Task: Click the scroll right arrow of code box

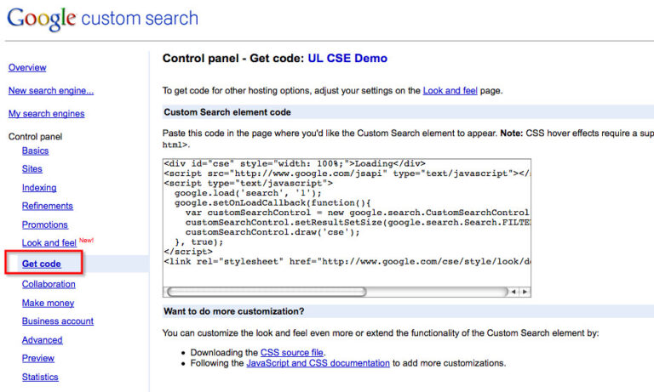Action: pyautogui.click(x=525, y=292)
